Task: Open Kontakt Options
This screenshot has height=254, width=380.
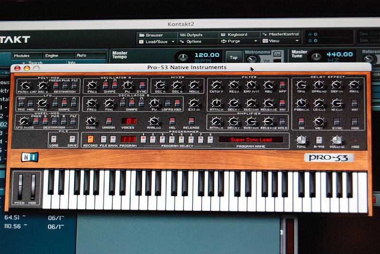Action: pyautogui.click(x=191, y=41)
